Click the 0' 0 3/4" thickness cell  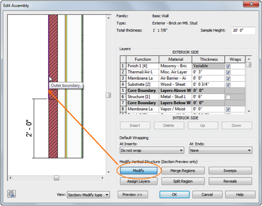click(208, 84)
